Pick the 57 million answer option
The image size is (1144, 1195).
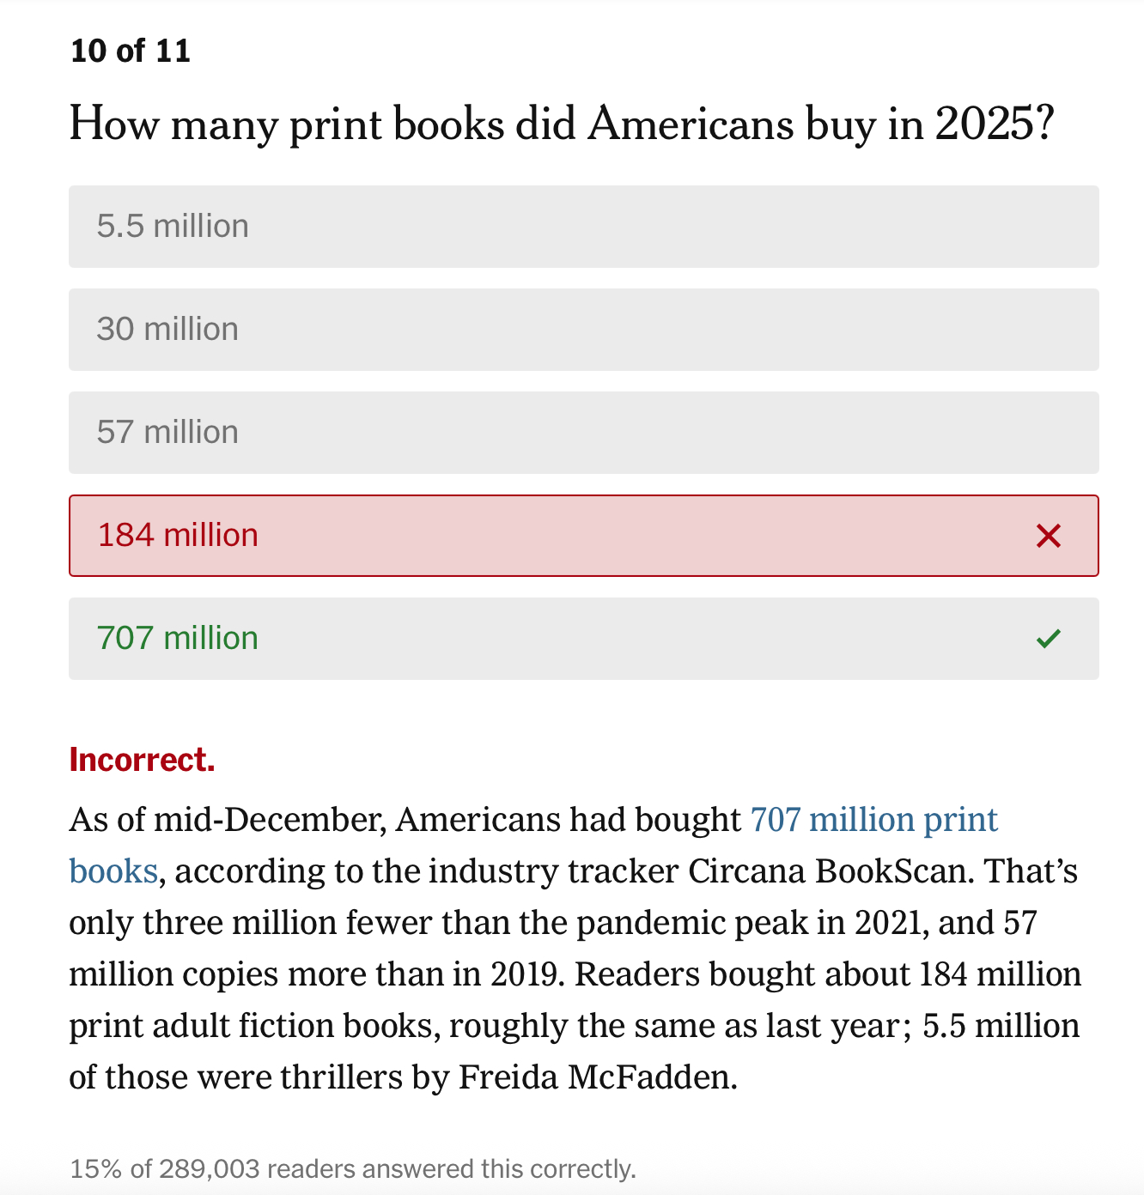click(x=583, y=433)
